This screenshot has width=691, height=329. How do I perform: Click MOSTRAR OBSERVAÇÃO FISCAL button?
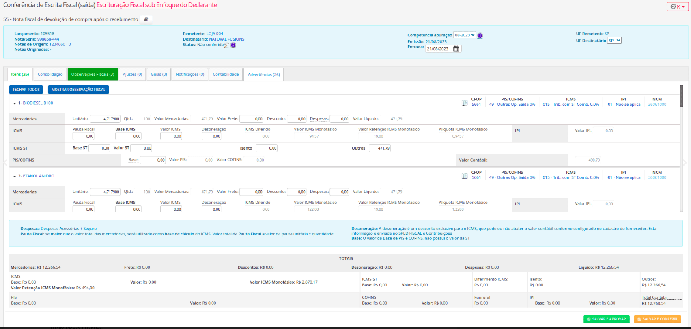tap(78, 90)
